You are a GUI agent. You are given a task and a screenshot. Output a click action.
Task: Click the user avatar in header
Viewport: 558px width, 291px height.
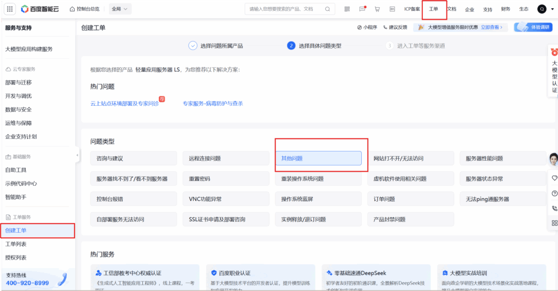point(542,9)
